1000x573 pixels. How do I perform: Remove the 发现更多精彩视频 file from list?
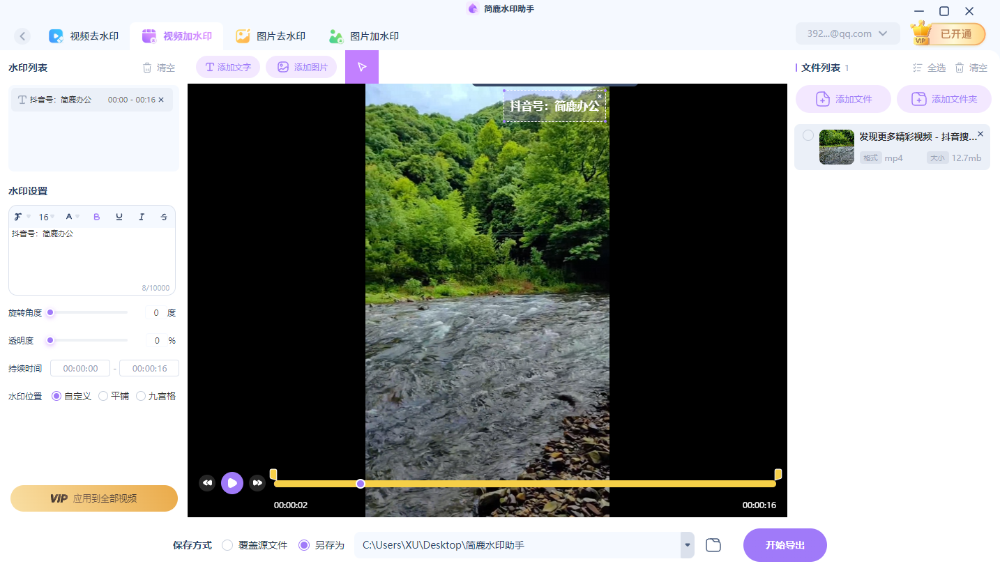[x=980, y=134]
